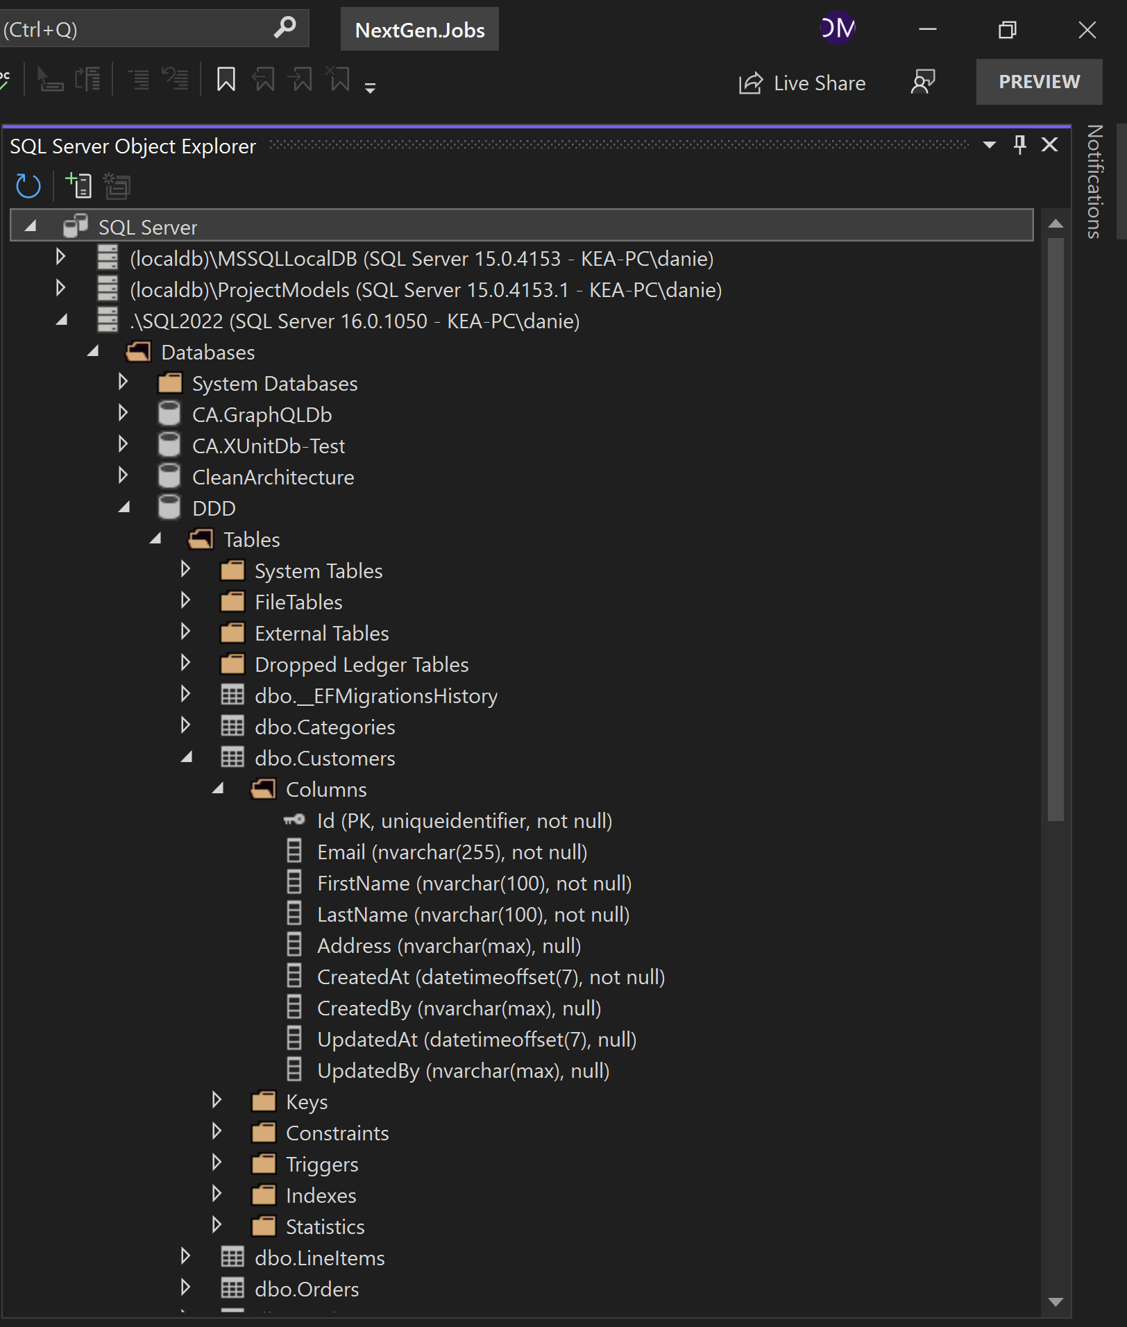Open the window position dropdown menu
Viewport: 1127px width, 1327px height.
coord(988,145)
